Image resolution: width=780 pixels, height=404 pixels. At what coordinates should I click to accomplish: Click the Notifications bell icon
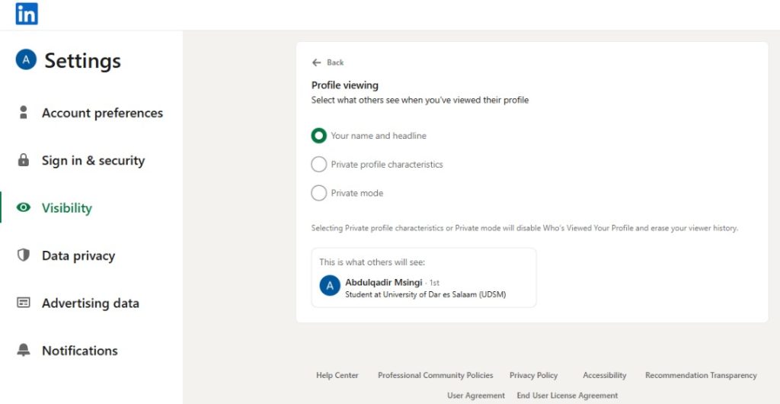tap(24, 351)
